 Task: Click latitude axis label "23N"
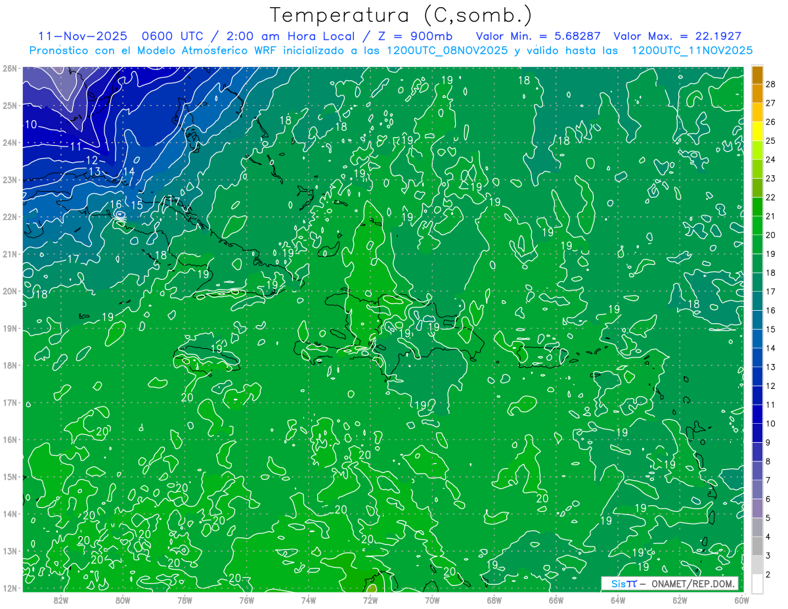click(10, 179)
